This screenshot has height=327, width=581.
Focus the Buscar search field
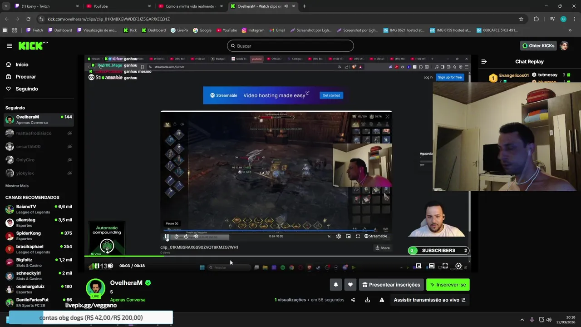[x=290, y=46]
